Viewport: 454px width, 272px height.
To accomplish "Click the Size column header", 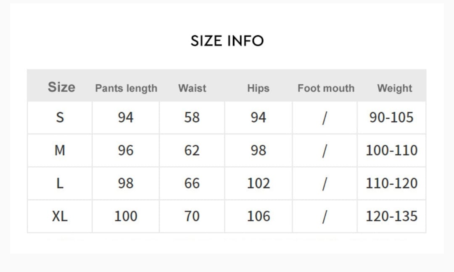I will coord(61,87).
